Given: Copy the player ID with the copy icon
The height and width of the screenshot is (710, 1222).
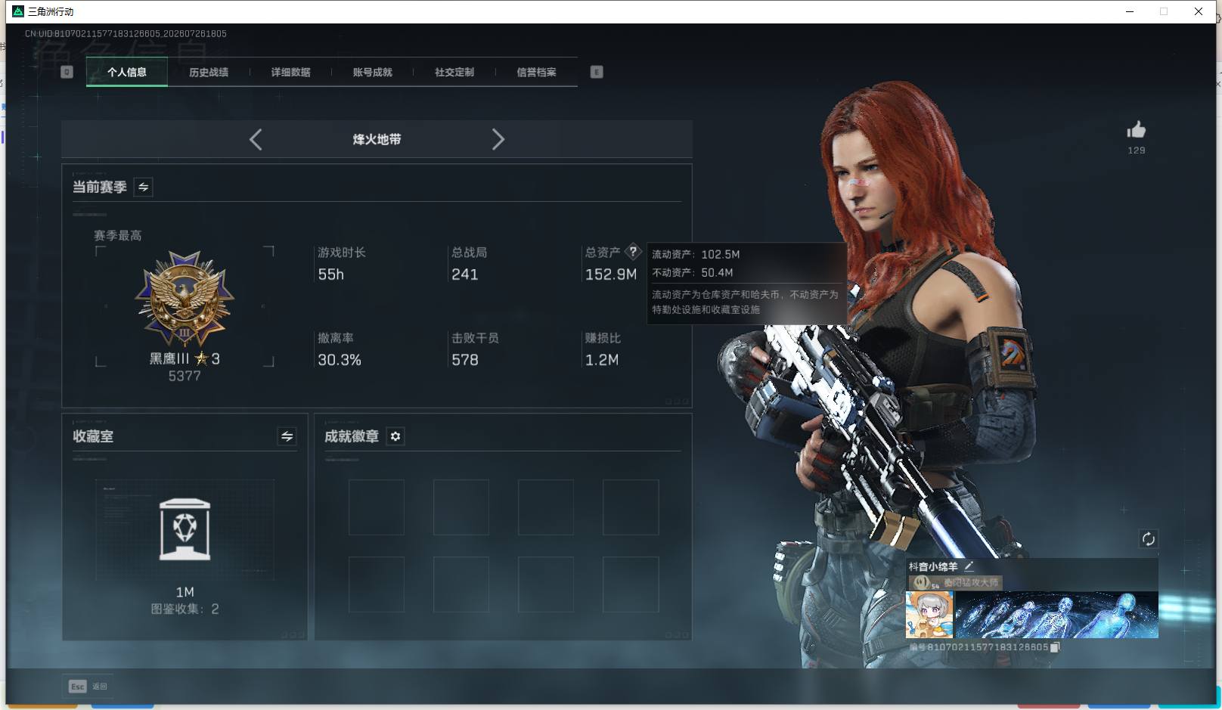Looking at the screenshot, I should click(1055, 647).
